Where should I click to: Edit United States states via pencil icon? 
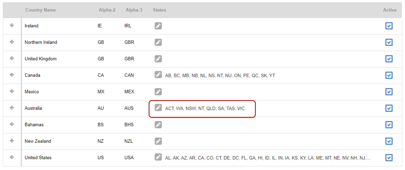pos(158,157)
